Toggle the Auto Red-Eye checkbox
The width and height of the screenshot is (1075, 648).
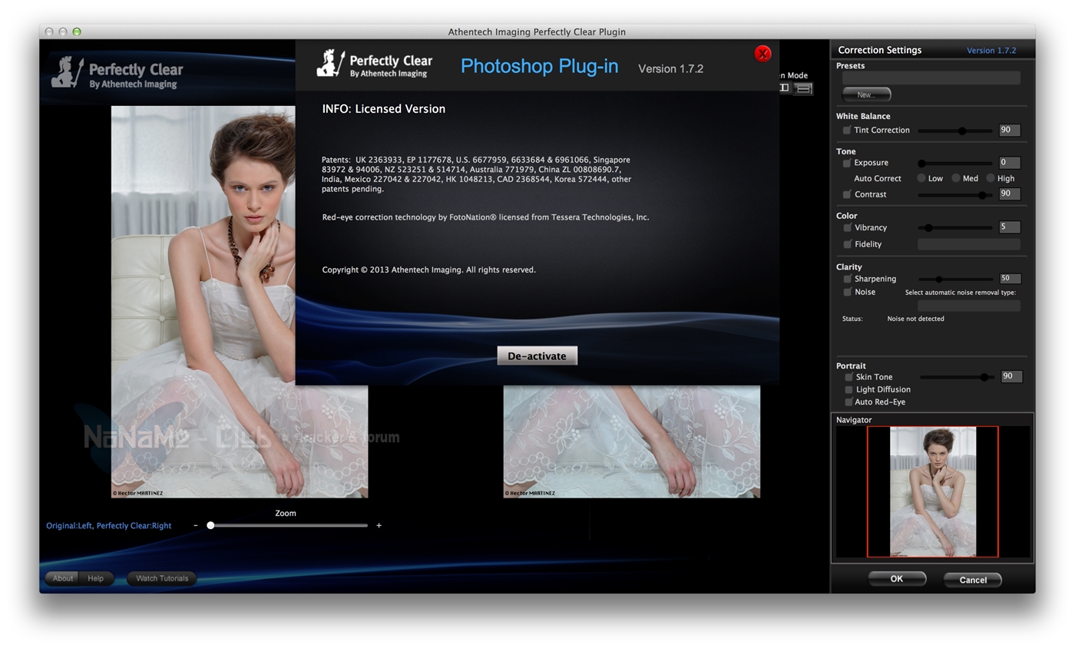(x=848, y=402)
